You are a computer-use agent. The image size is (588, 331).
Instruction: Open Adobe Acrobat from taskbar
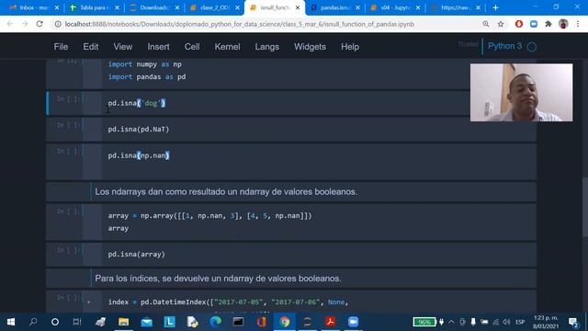click(x=331, y=322)
